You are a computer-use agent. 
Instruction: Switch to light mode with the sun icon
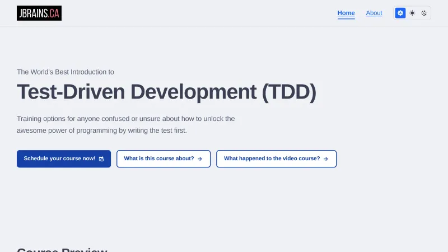[x=412, y=13]
